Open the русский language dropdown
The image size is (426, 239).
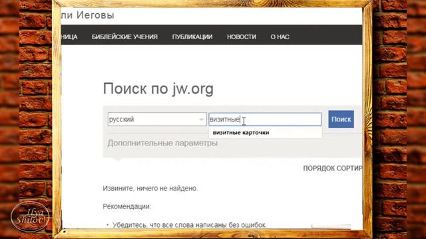[x=157, y=119]
